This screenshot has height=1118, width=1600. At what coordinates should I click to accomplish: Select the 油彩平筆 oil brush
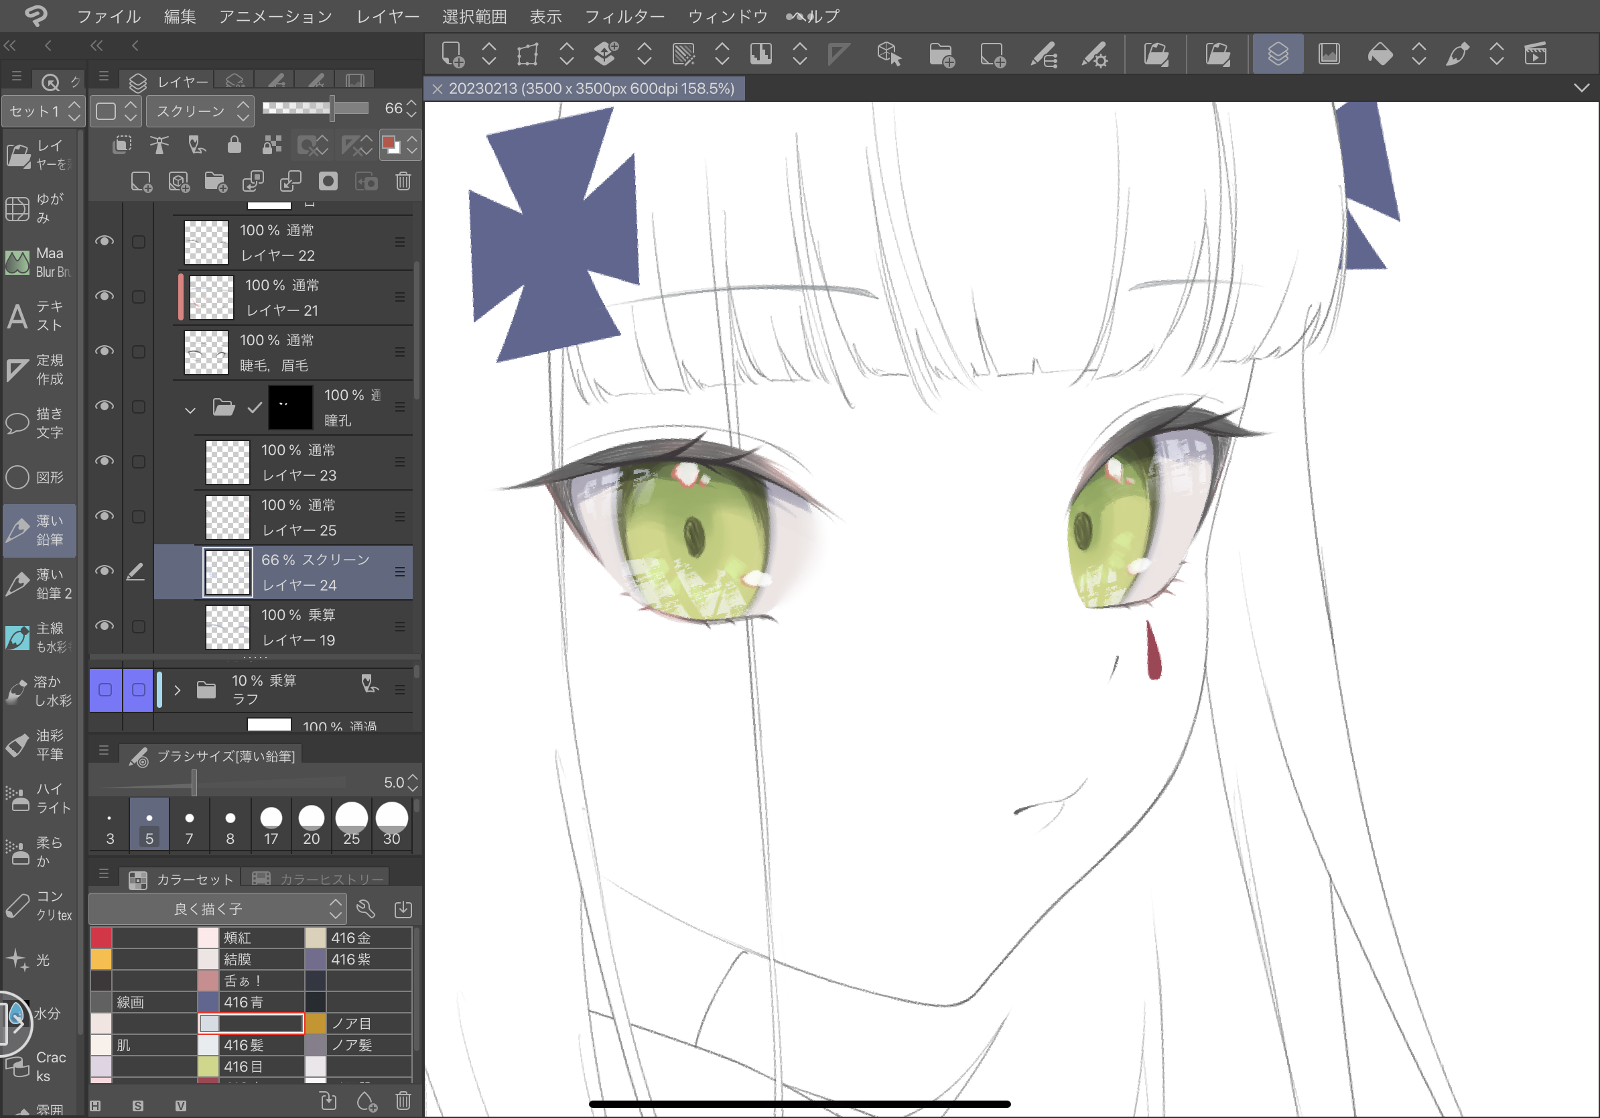point(40,745)
